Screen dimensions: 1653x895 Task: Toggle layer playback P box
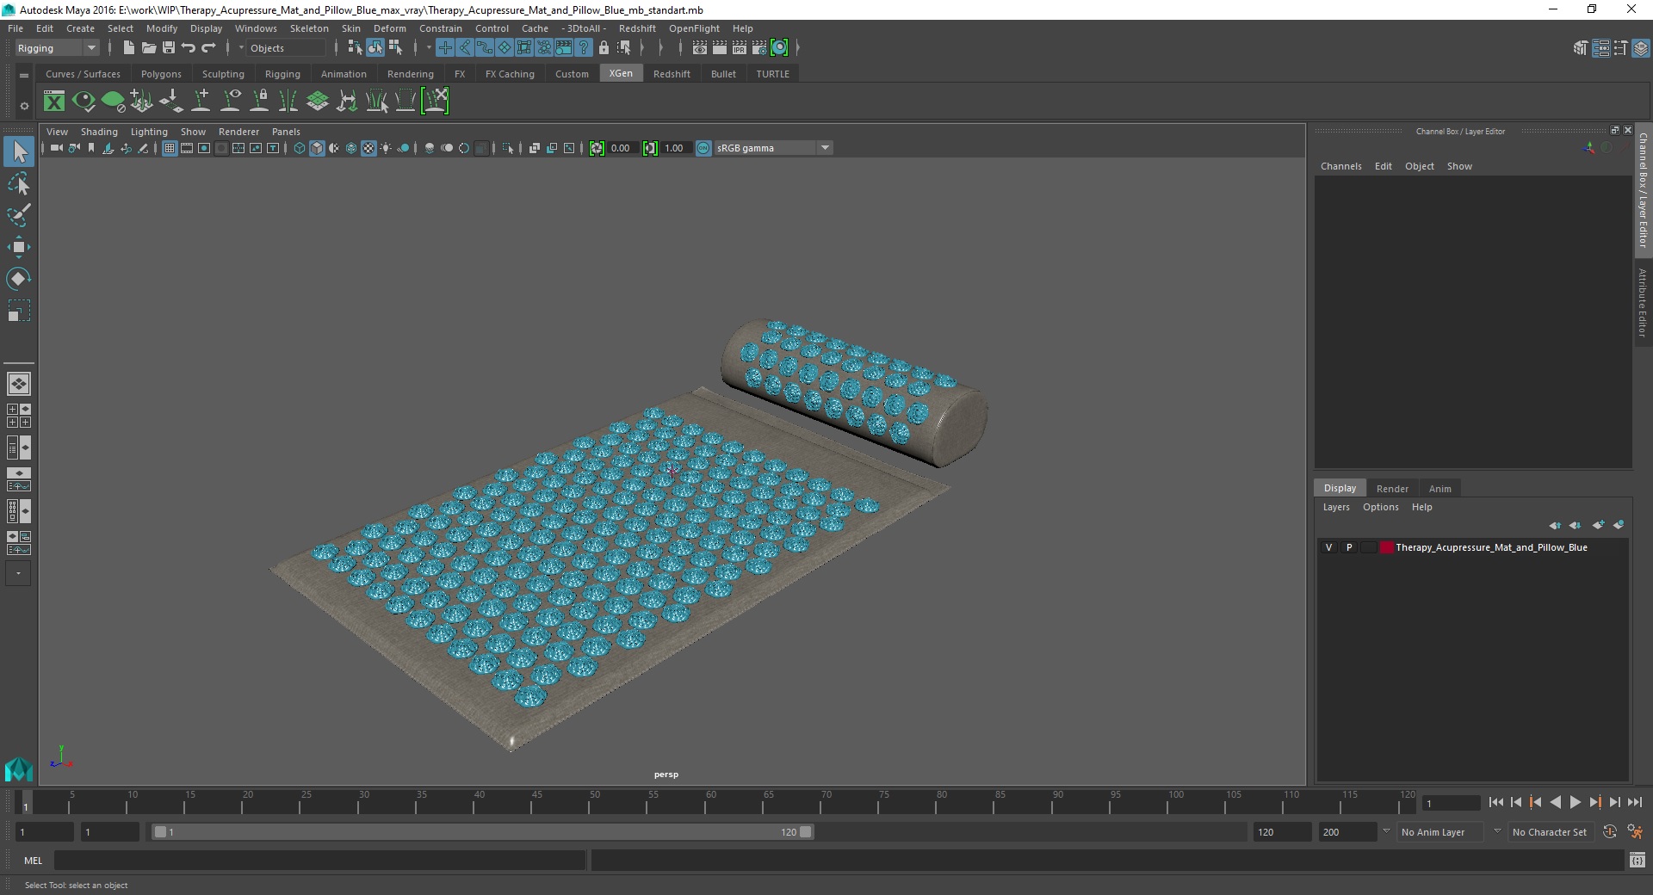1349,547
